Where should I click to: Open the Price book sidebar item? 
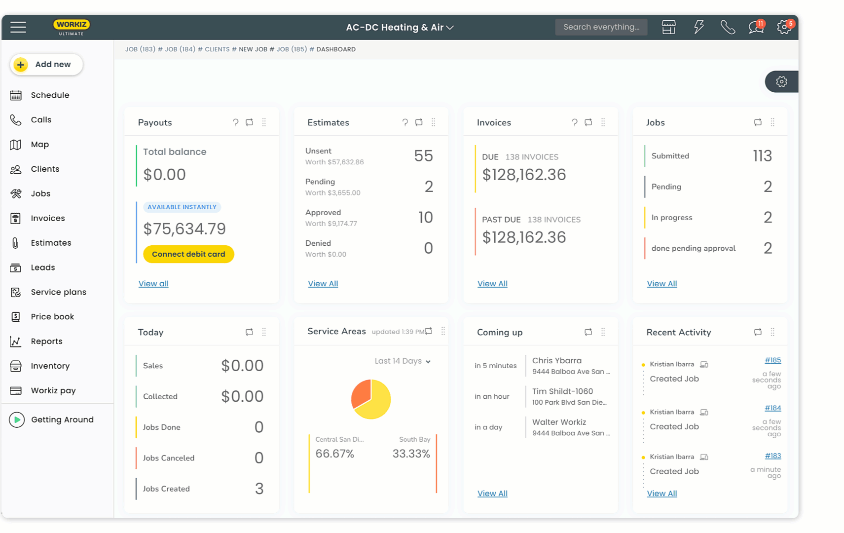[53, 316]
